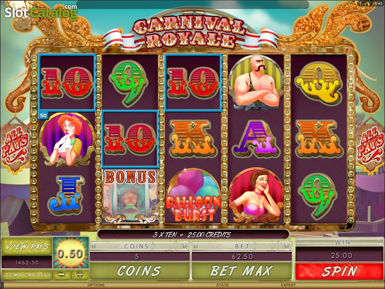The height and width of the screenshot is (289, 385).
Task: Click the yellow Q symbol
Action: pyautogui.click(x=319, y=83)
